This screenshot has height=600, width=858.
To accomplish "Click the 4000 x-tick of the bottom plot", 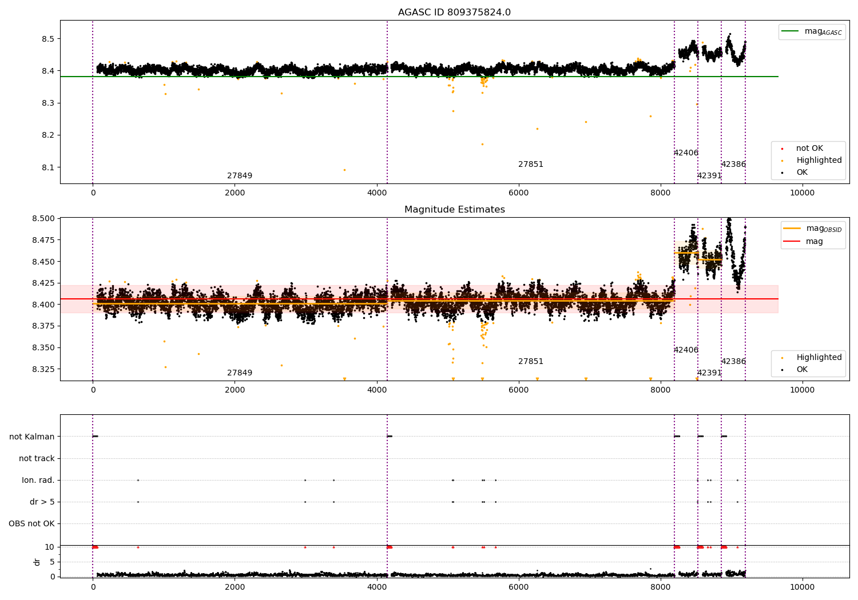I will tap(376, 587).
